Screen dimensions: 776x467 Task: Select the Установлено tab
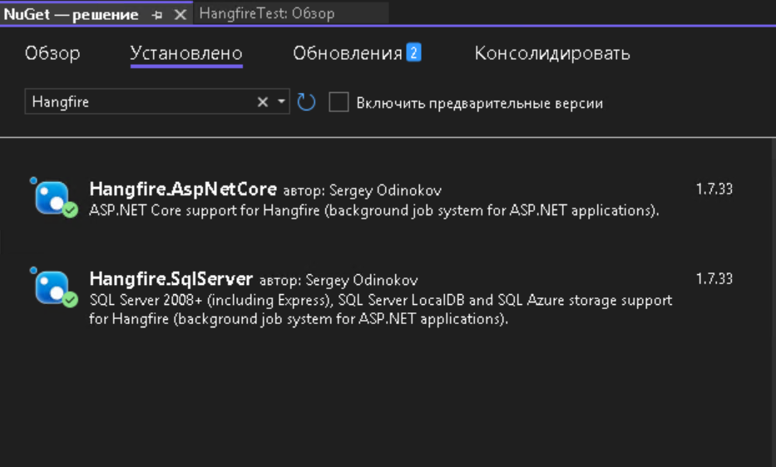(x=186, y=53)
